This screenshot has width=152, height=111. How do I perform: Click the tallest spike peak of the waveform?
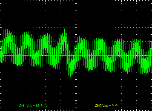click(64, 29)
